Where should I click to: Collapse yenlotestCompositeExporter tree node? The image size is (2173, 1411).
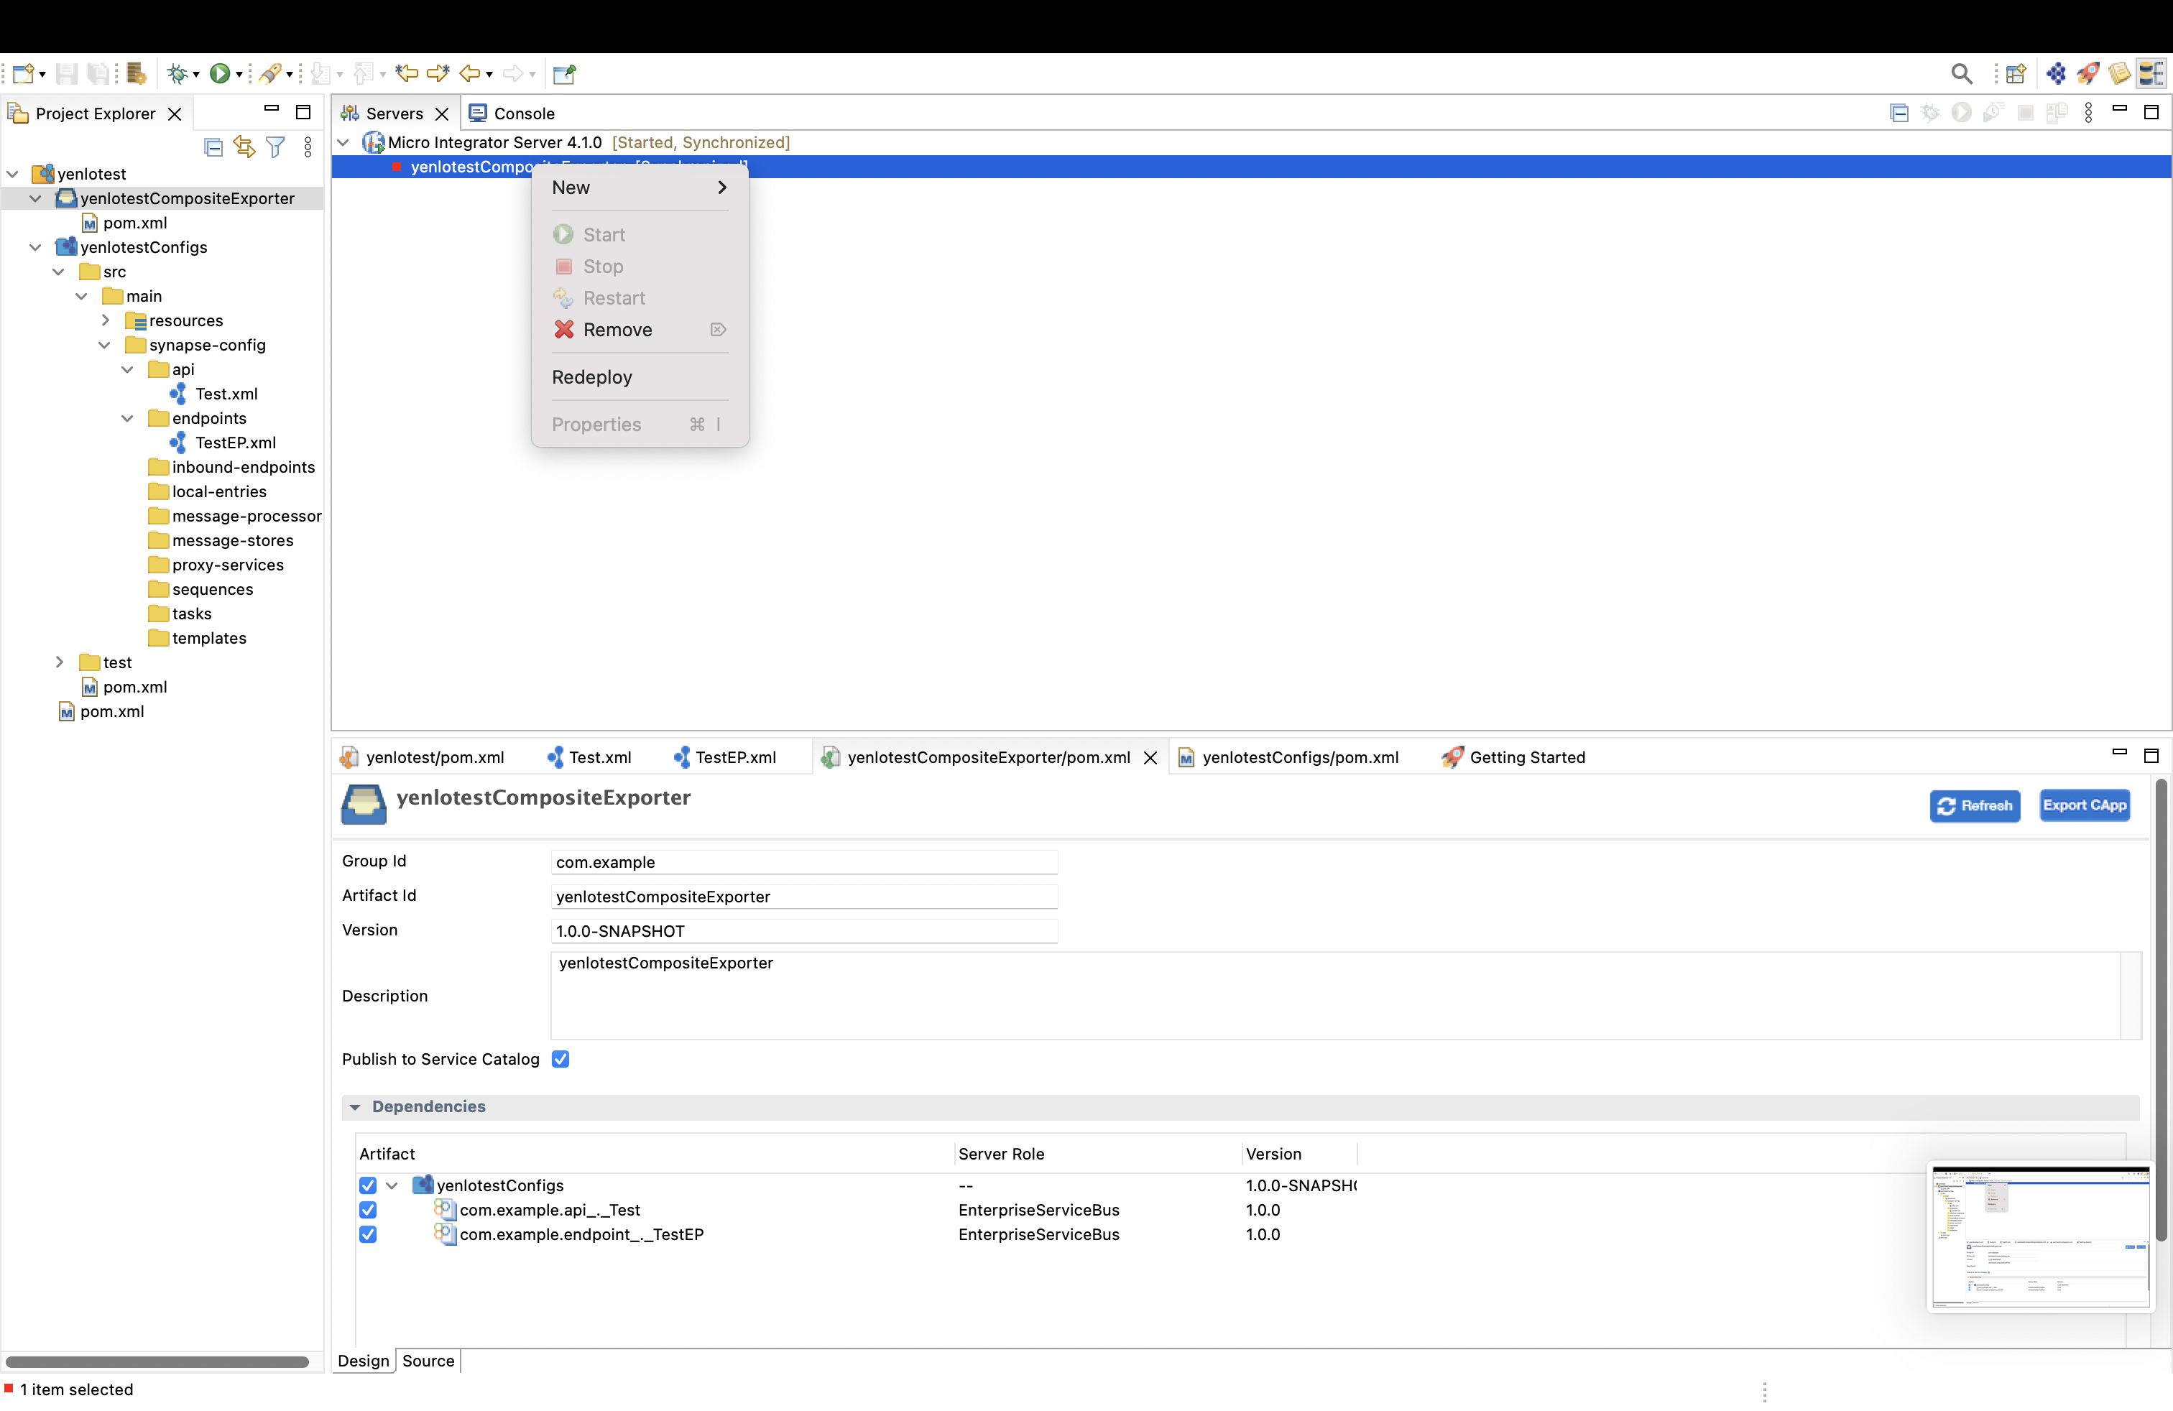point(36,198)
